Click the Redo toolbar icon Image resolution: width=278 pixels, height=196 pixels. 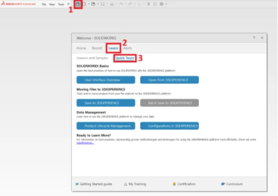point(130,4)
